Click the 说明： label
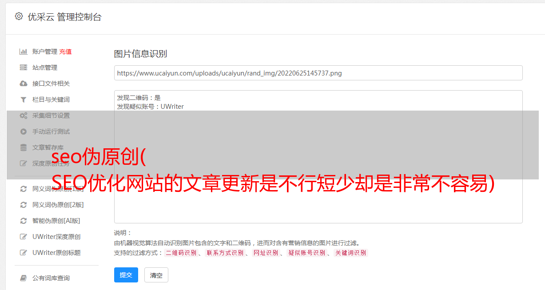545x290 pixels. pyautogui.click(x=123, y=233)
